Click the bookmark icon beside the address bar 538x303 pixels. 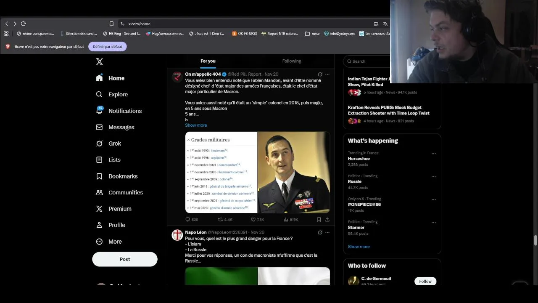click(x=111, y=24)
